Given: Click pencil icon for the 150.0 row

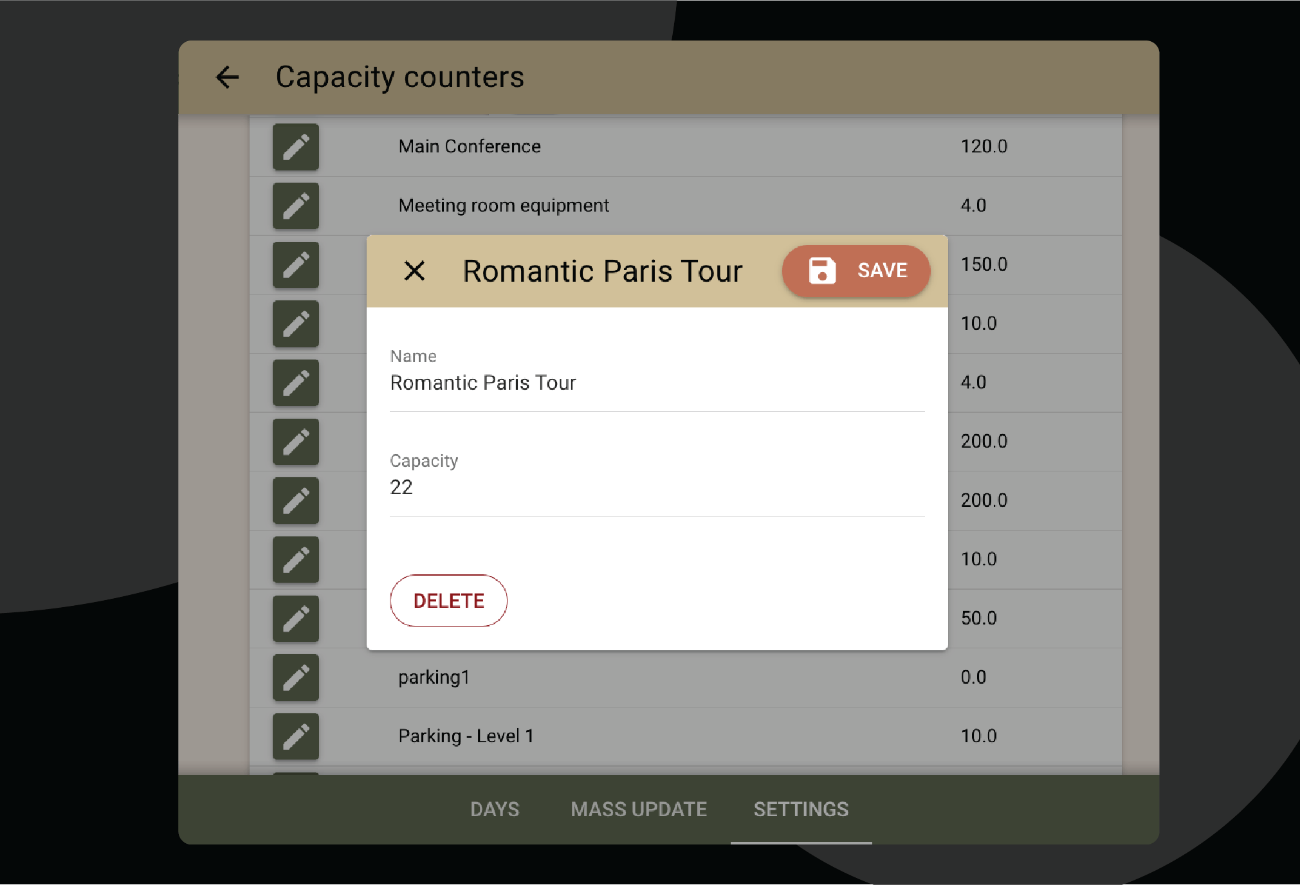Looking at the screenshot, I should [x=296, y=265].
